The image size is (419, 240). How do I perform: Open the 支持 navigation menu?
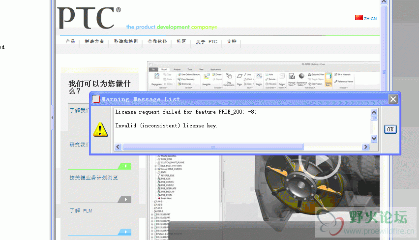(x=232, y=41)
